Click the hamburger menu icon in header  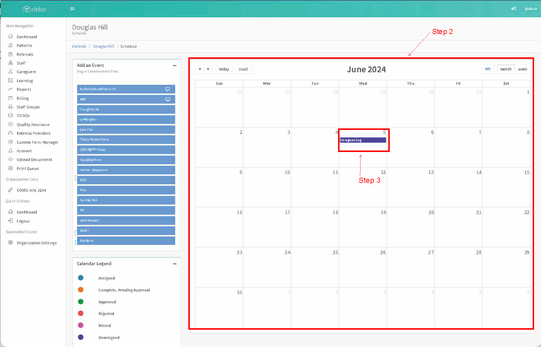pos(72,9)
